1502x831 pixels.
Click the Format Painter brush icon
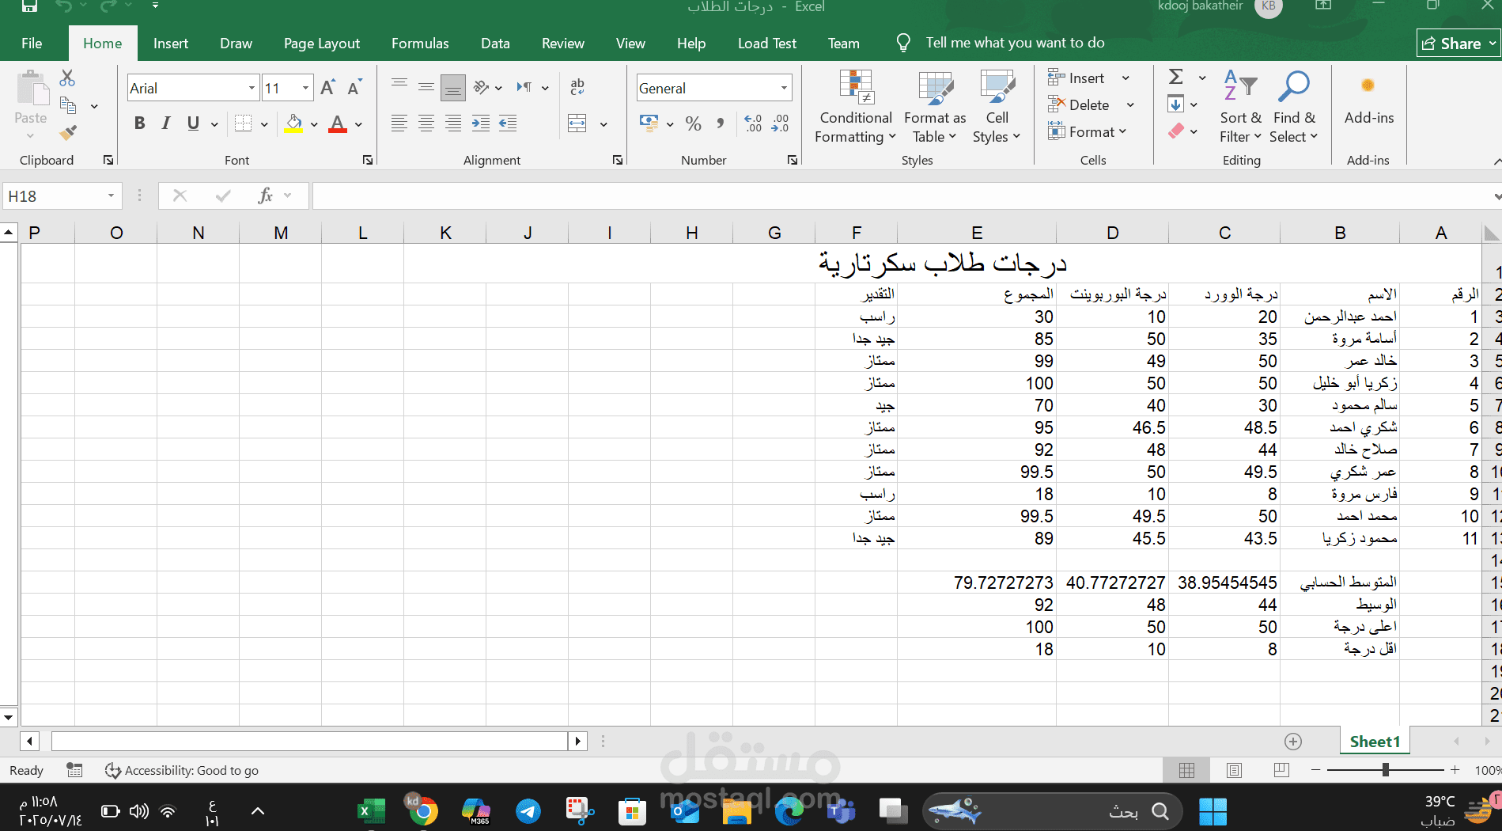click(x=69, y=132)
